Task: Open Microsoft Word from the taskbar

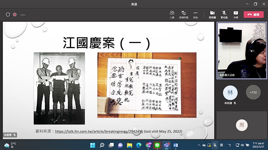Action: (175, 145)
